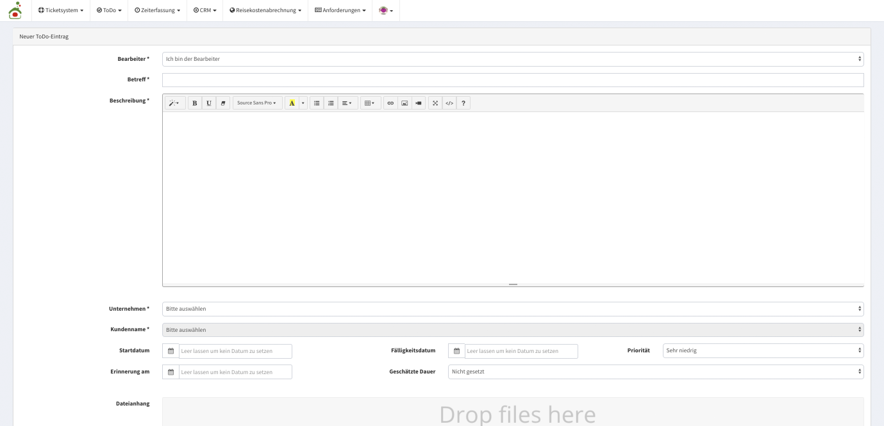The width and height of the screenshot is (884, 426).
Task: Focus the Fälligkeitsdatum date field
Action: pos(521,351)
